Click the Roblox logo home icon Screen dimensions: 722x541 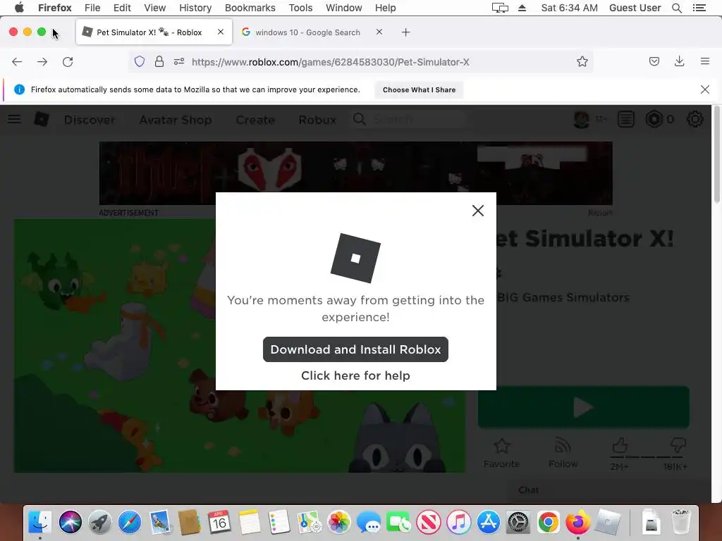point(42,119)
